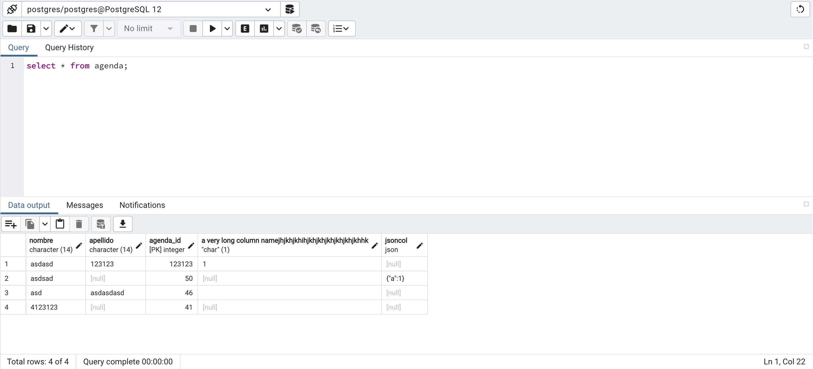Click the Commit transaction icon
This screenshot has width=813, height=369.
[297, 29]
